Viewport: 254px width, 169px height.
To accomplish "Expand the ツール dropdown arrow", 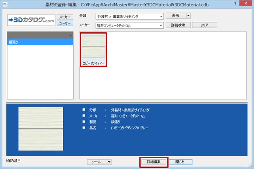I will click(x=109, y=162).
